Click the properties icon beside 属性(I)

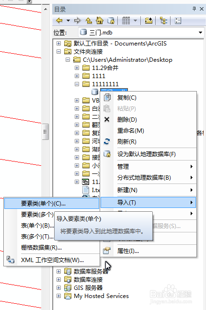point(106,251)
